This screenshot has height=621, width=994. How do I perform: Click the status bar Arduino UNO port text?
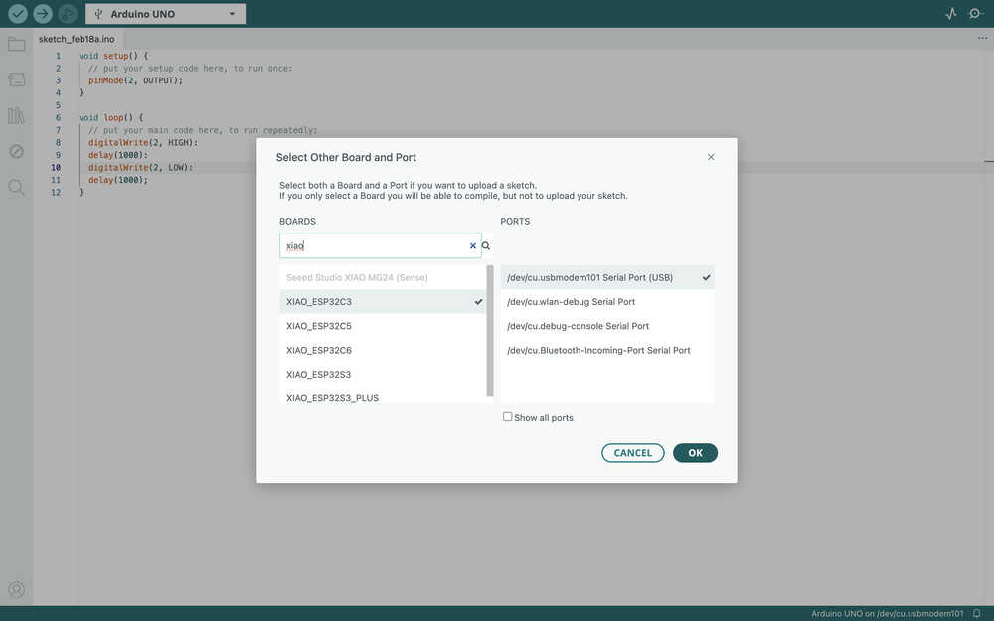point(887,613)
